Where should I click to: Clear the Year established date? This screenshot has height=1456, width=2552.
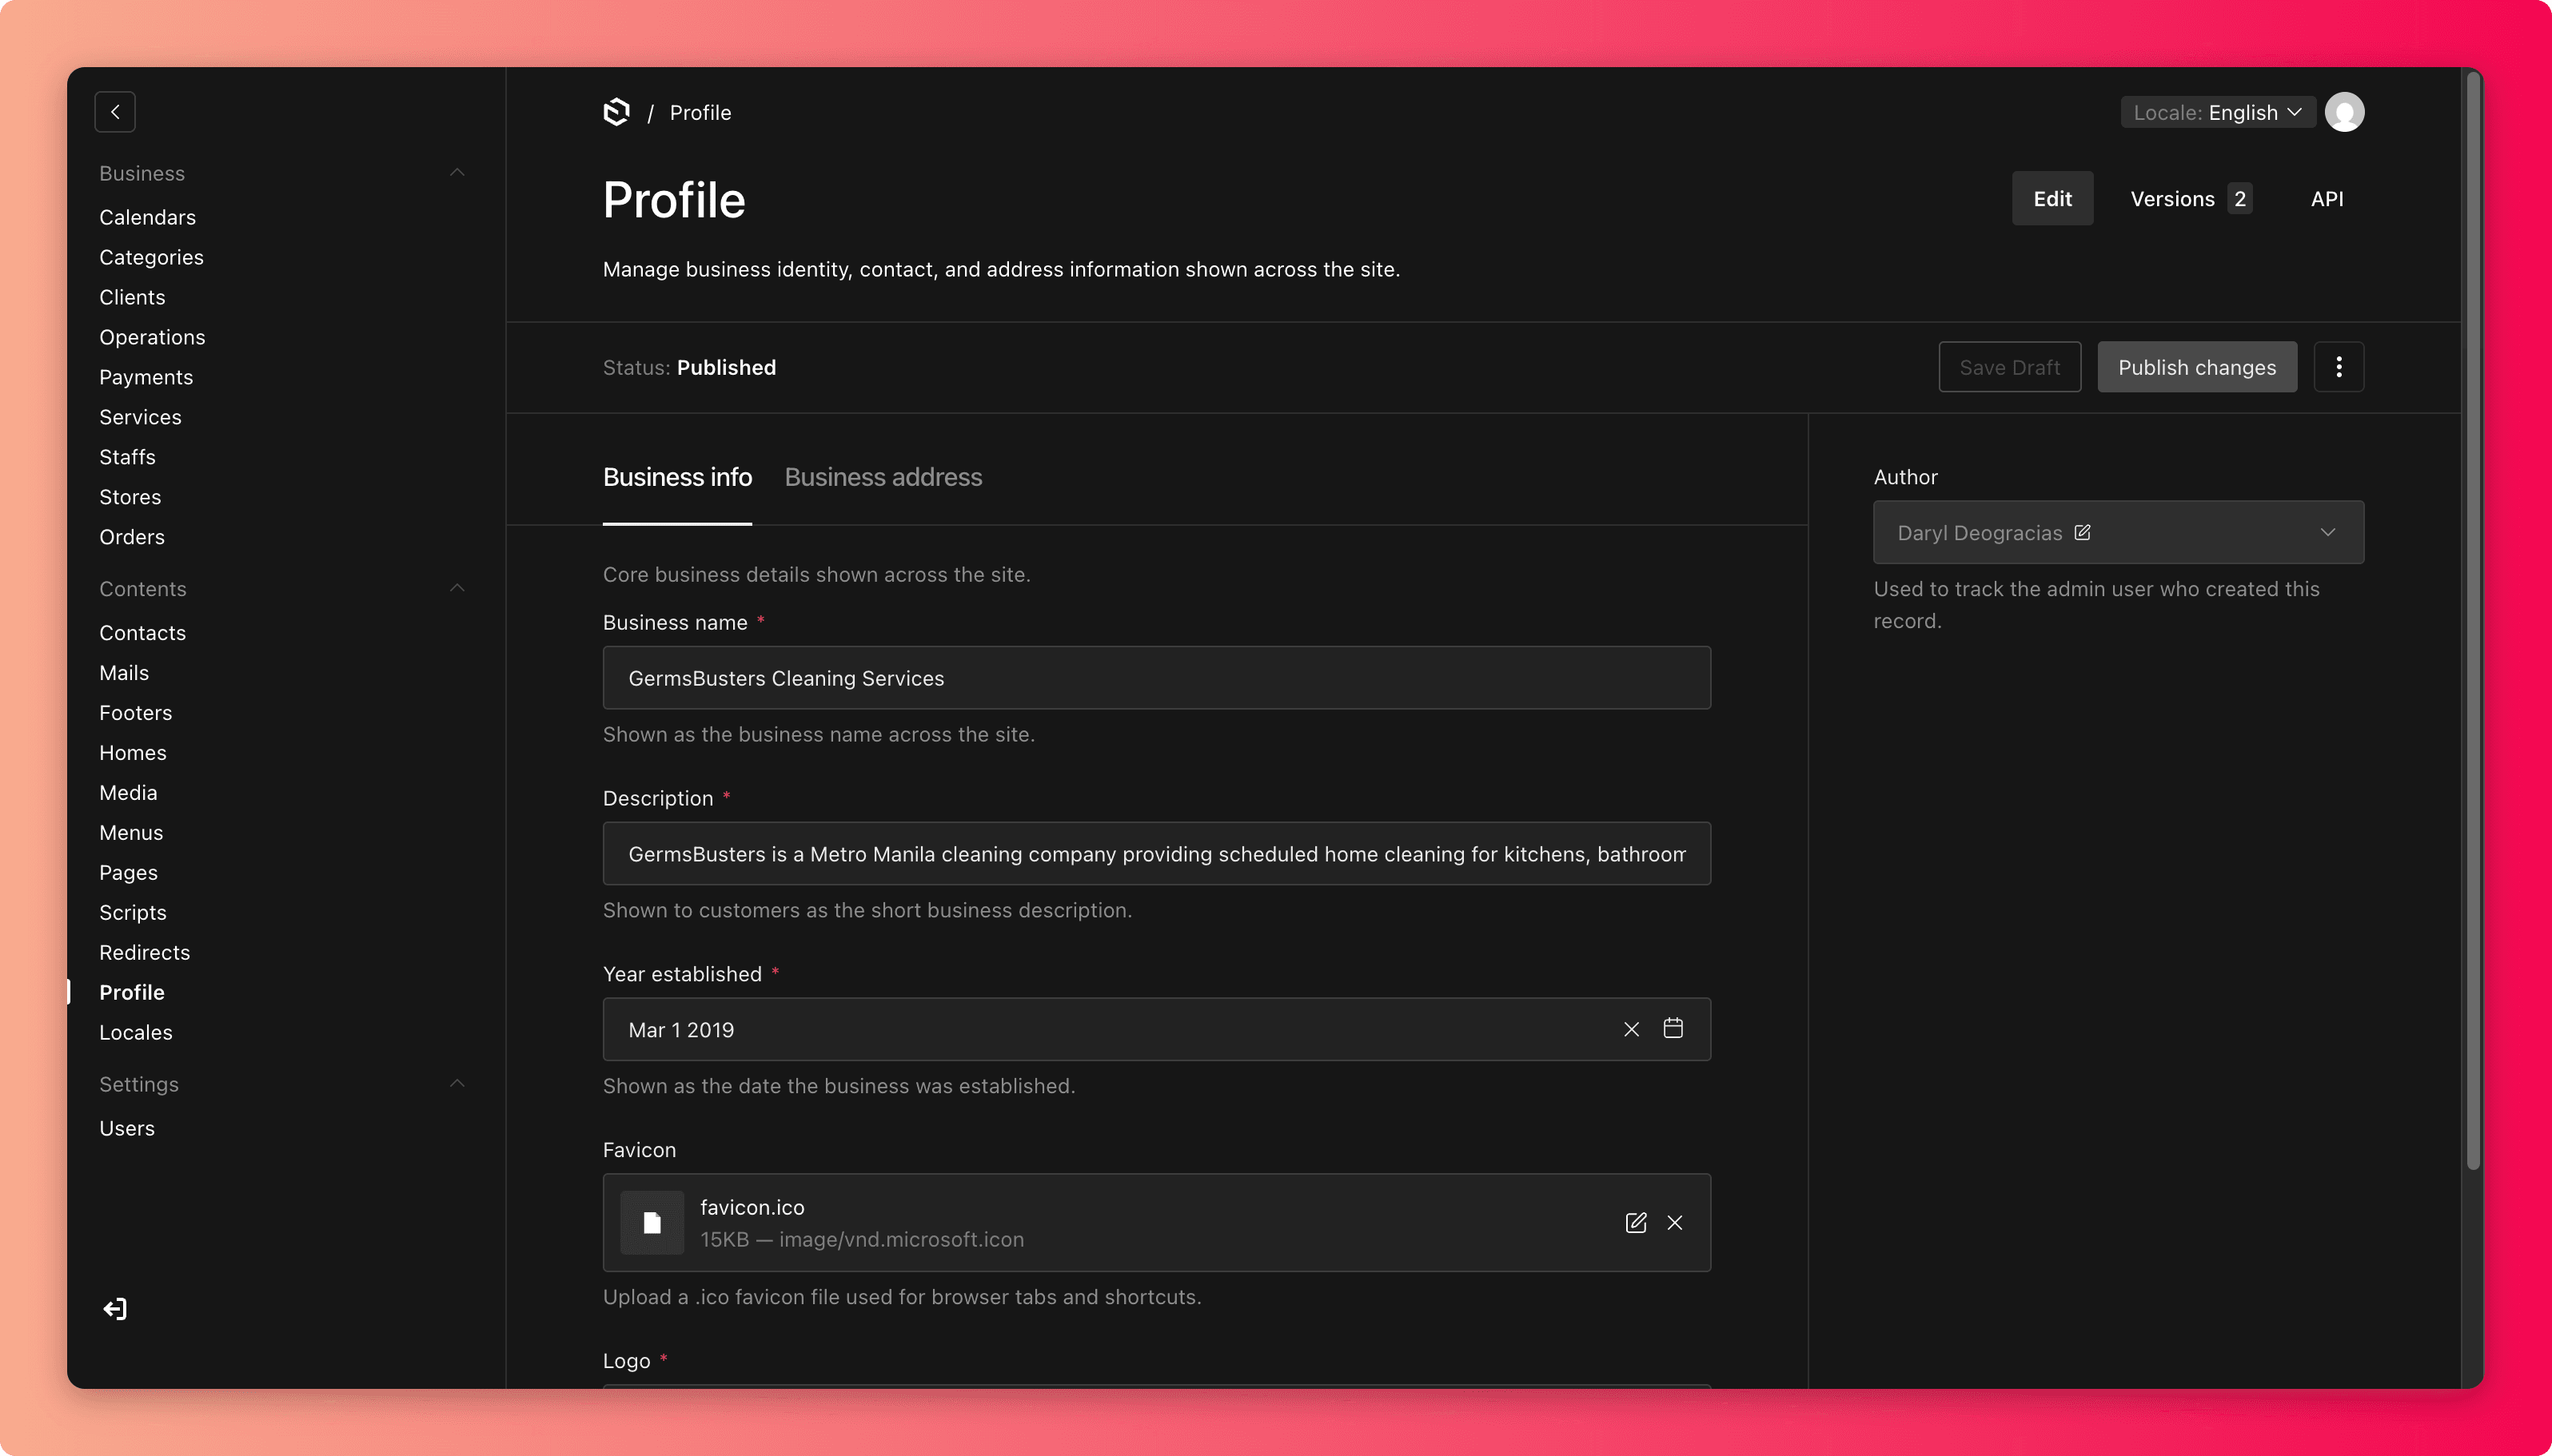(1631, 1029)
